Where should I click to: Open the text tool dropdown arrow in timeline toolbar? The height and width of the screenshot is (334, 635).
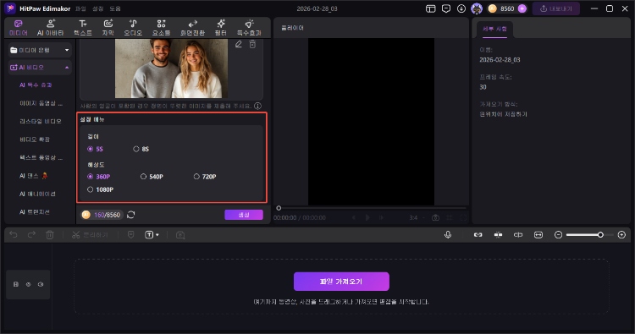[x=157, y=234]
